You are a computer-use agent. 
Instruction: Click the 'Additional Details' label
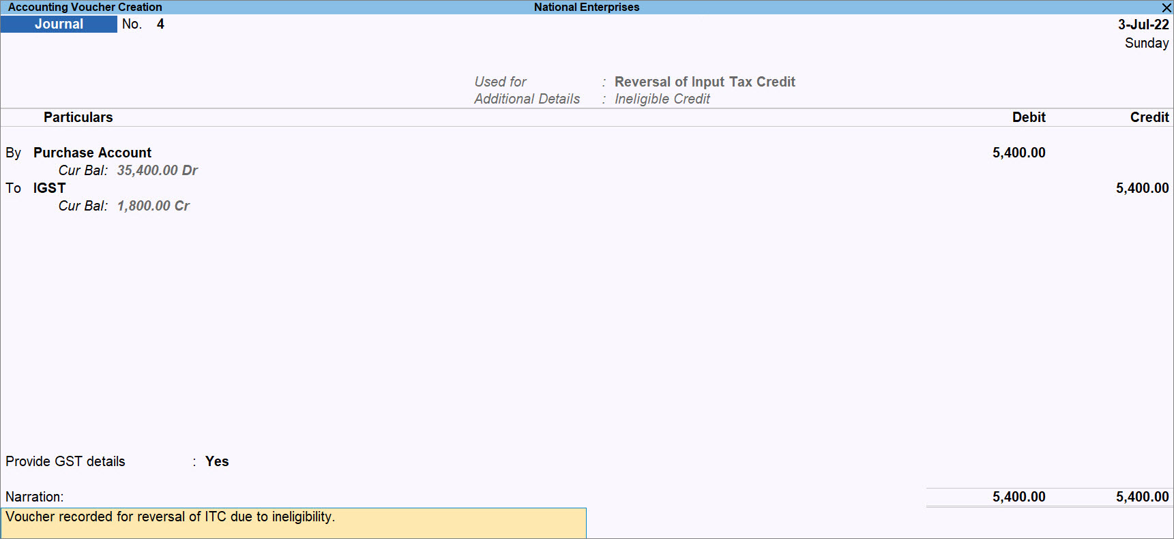pos(527,99)
